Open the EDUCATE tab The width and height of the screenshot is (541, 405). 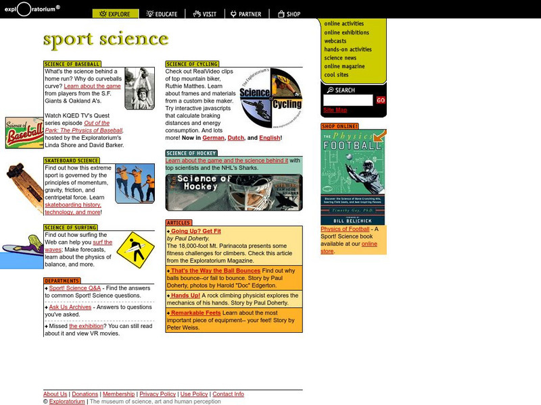pyautogui.click(x=162, y=13)
